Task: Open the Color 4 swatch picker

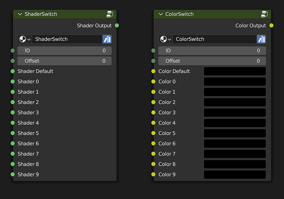Action: click(x=235, y=123)
